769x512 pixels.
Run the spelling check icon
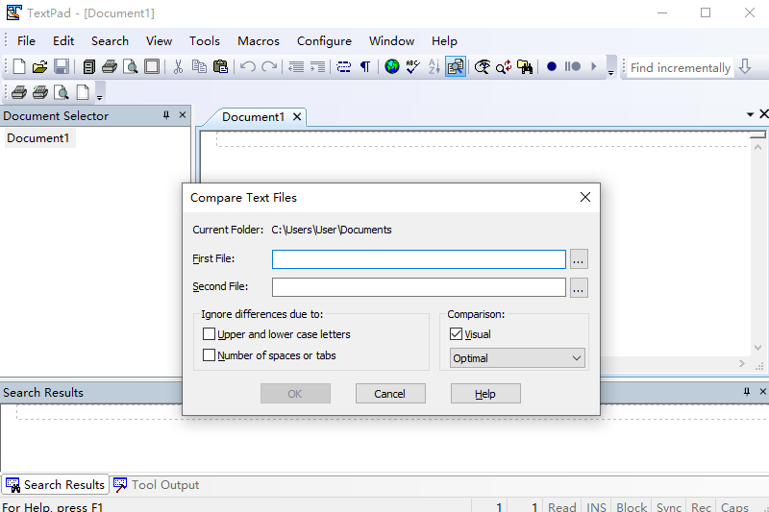click(412, 67)
